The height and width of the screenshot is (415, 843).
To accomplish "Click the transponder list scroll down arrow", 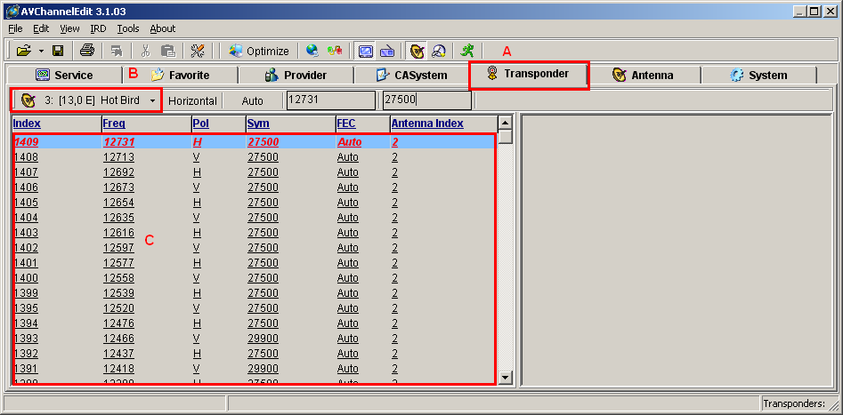I will pyautogui.click(x=505, y=378).
